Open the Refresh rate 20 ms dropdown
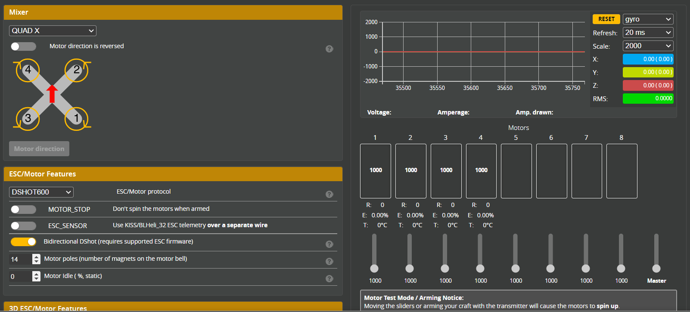The image size is (690, 312). (648, 33)
